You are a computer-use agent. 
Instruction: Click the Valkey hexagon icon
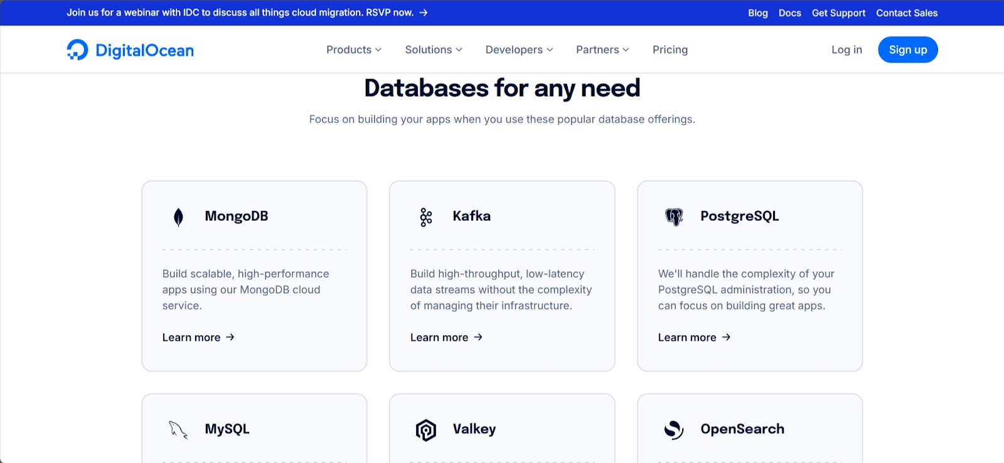[426, 430]
